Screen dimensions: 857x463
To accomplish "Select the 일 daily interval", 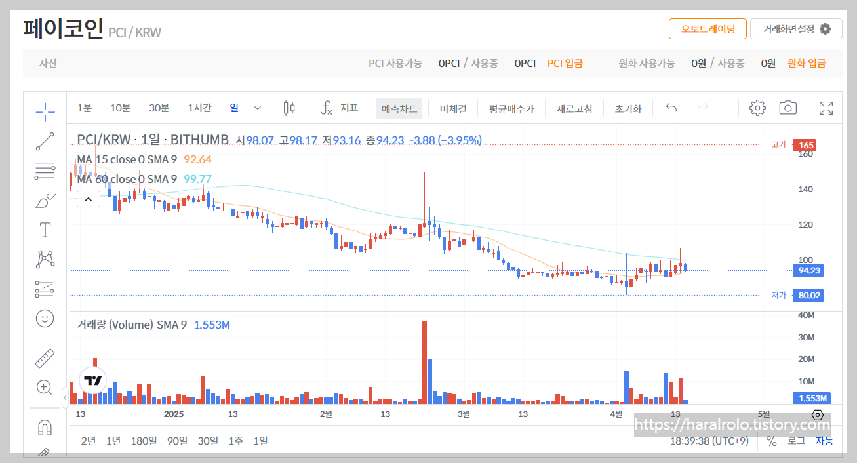I will pyautogui.click(x=234, y=108).
